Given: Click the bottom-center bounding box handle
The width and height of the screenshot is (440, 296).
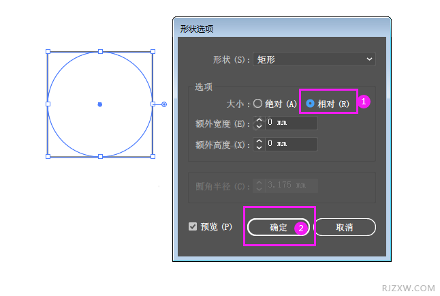Looking at the screenshot, I should [100, 156].
